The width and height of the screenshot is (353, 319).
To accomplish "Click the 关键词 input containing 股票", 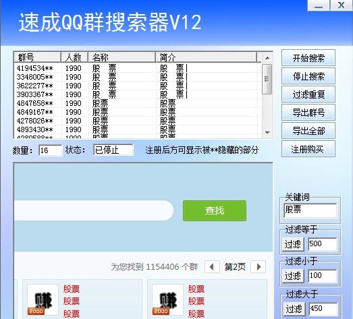I will [310, 210].
